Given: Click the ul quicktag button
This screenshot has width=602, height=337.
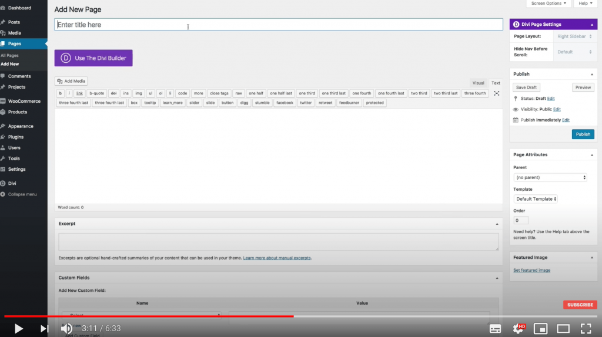Looking at the screenshot, I should (150, 93).
